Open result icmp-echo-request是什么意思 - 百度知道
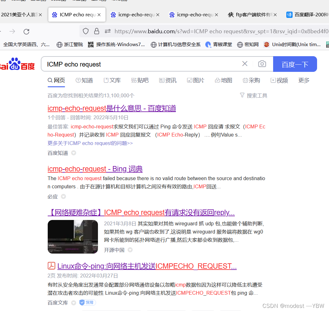This screenshot has height=311, width=329. click(x=112, y=108)
